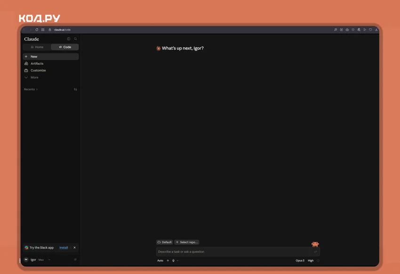The width and height of the screenshot is (400, 274).
Task: Go back with the browser back arrow
Action: [x=24, y=30]
